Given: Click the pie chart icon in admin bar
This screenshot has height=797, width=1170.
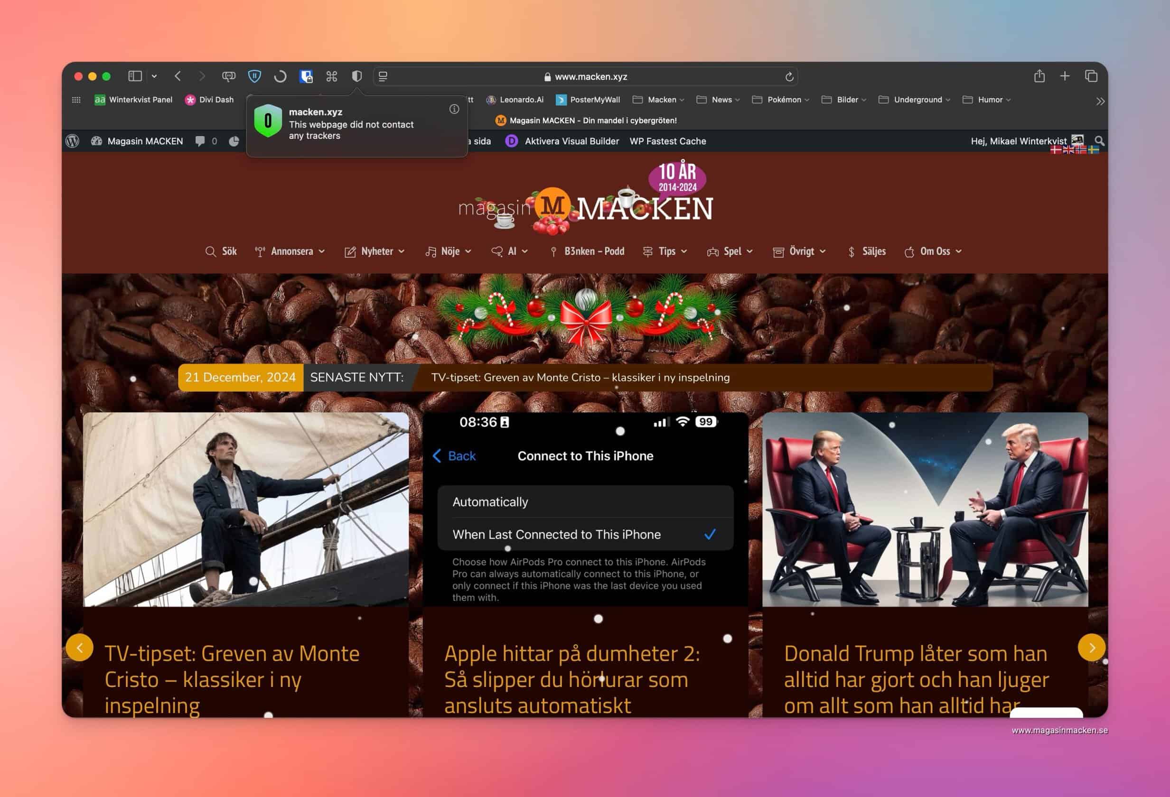Looking at the screenshot, I should tap(234, 141).
